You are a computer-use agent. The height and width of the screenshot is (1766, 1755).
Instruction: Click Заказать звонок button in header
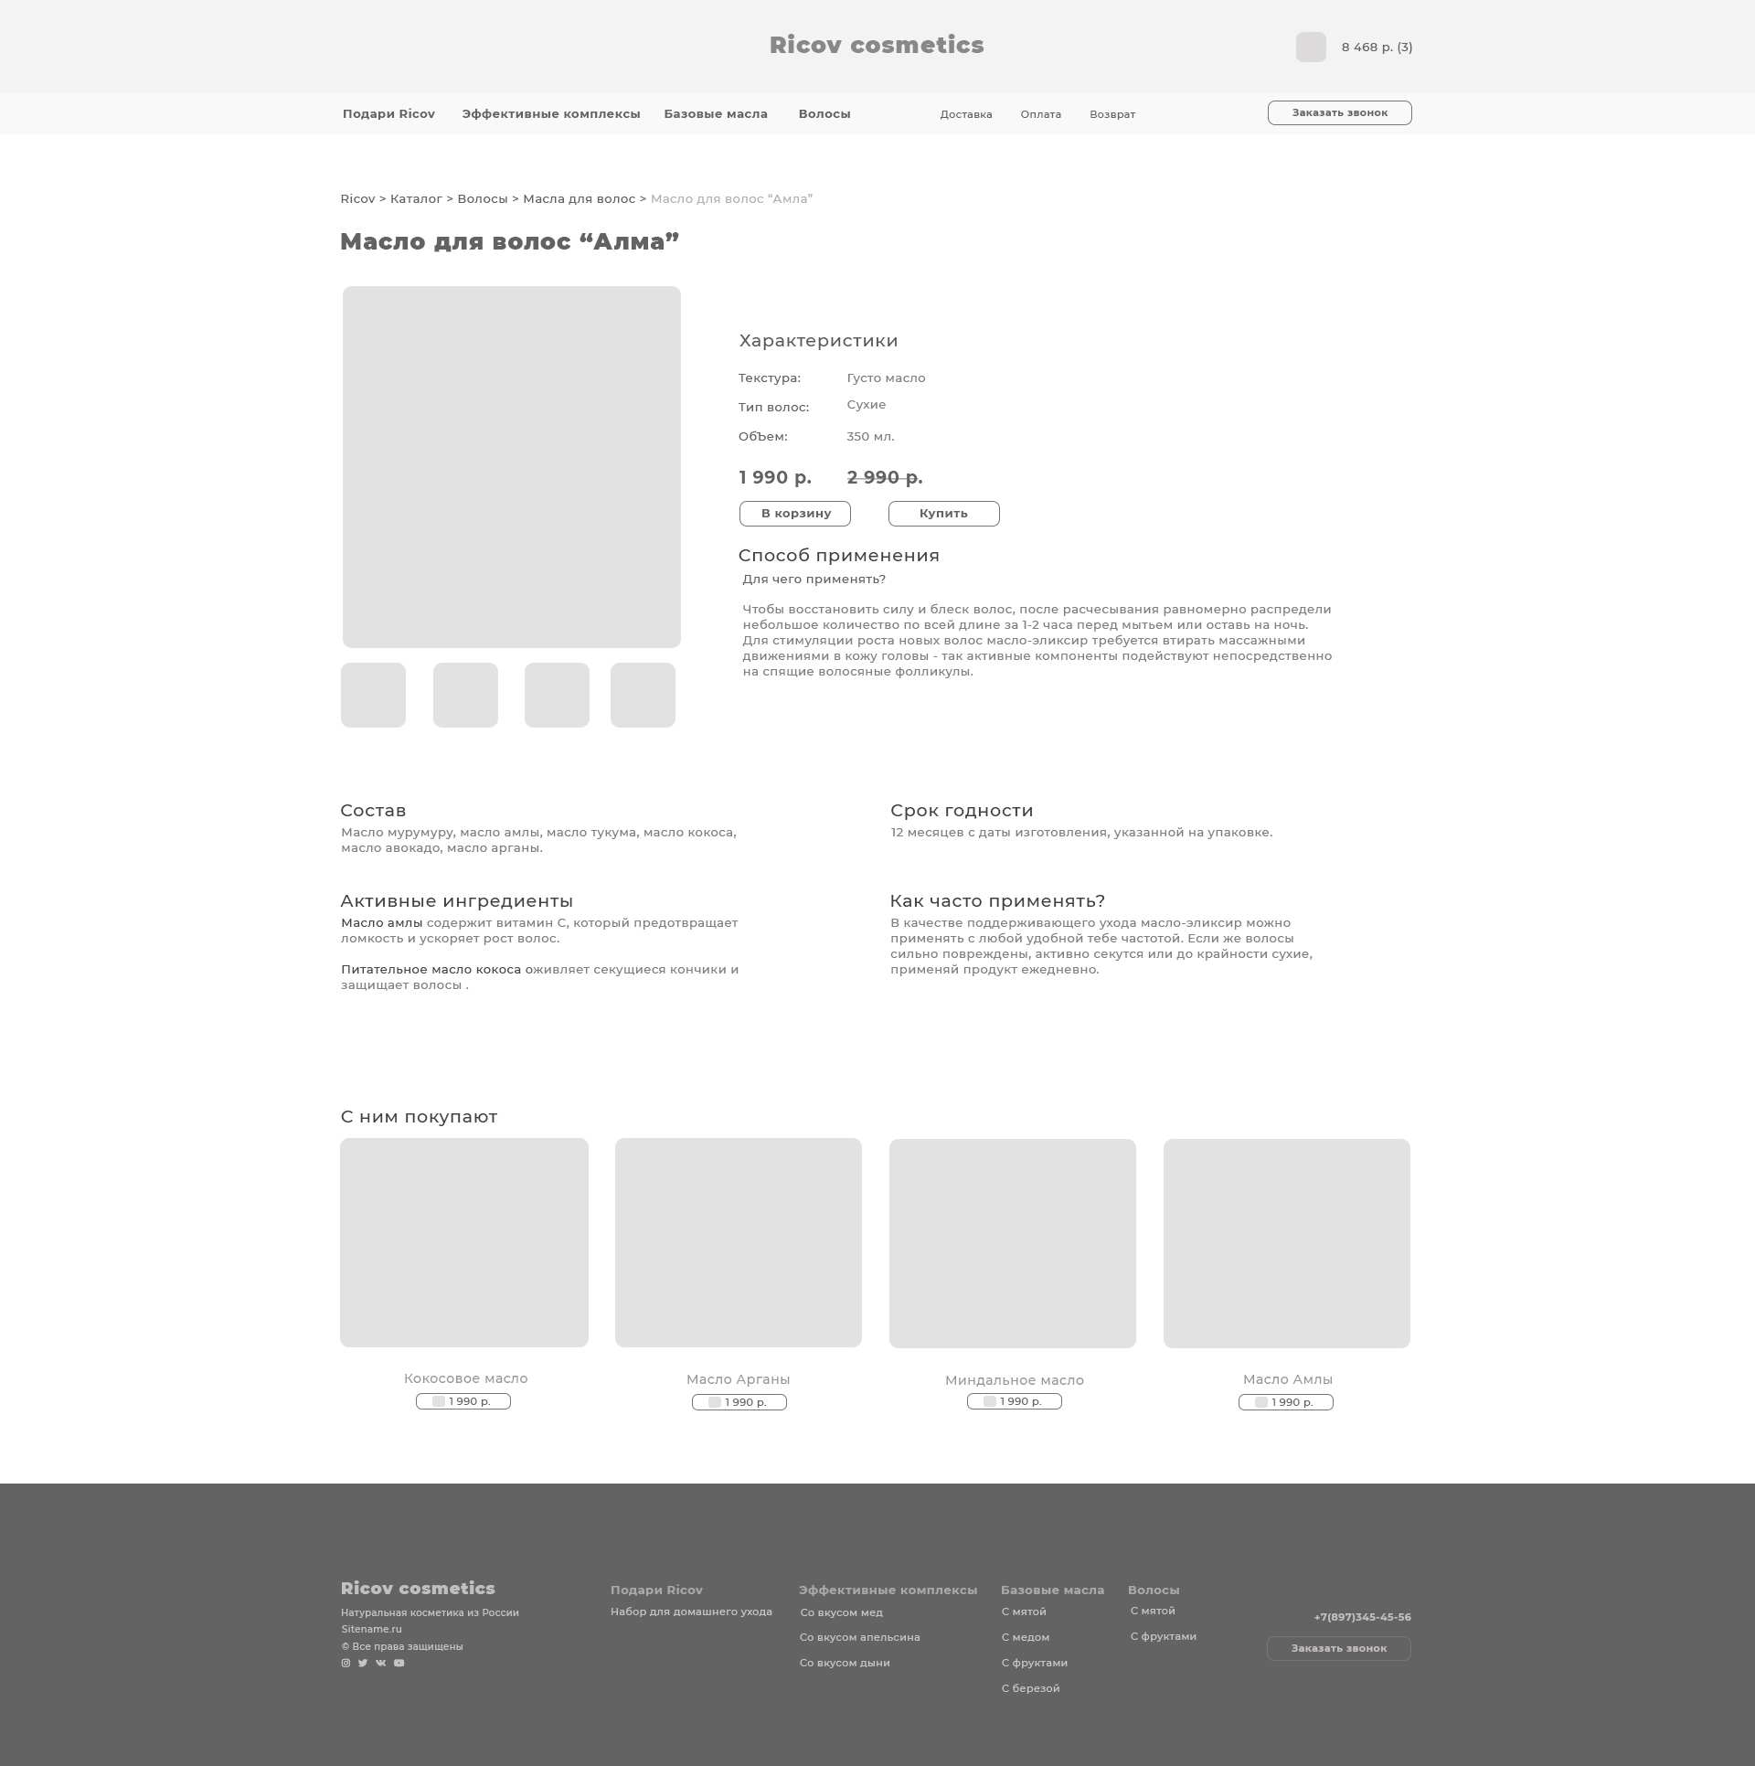coord(1338,112)
